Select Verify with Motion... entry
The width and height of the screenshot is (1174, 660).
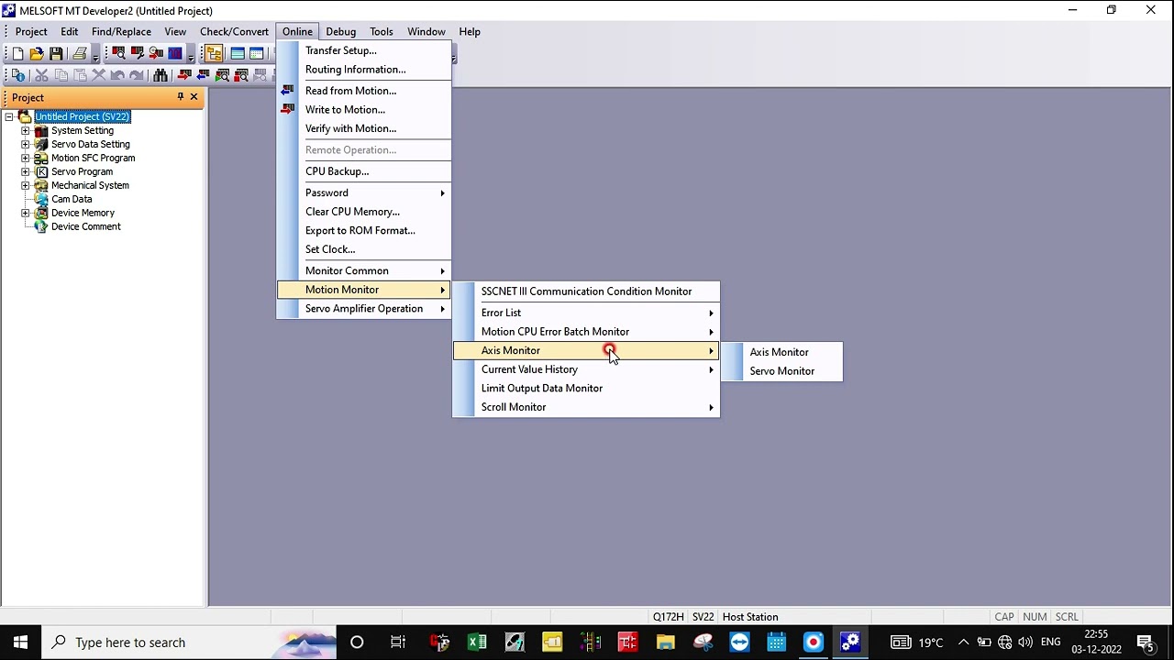pos(364,128)
